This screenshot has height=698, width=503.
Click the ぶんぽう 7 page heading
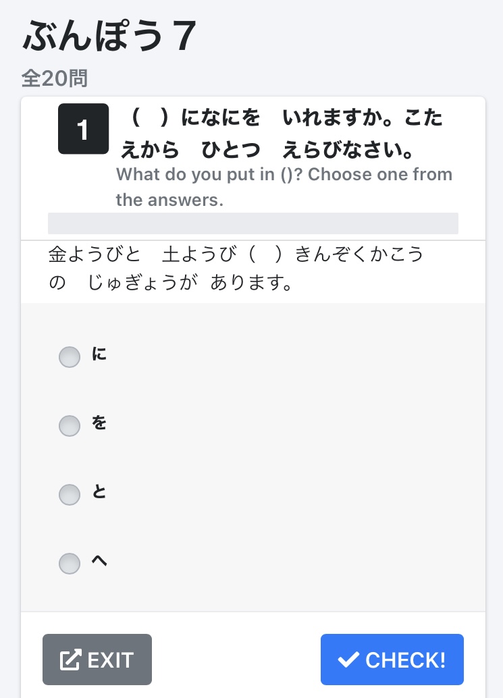[109, 36]
